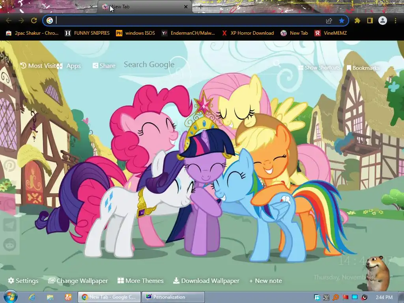The image size is (404, 303).
Task: Add a note with + New note
Action: click(266, 281)
